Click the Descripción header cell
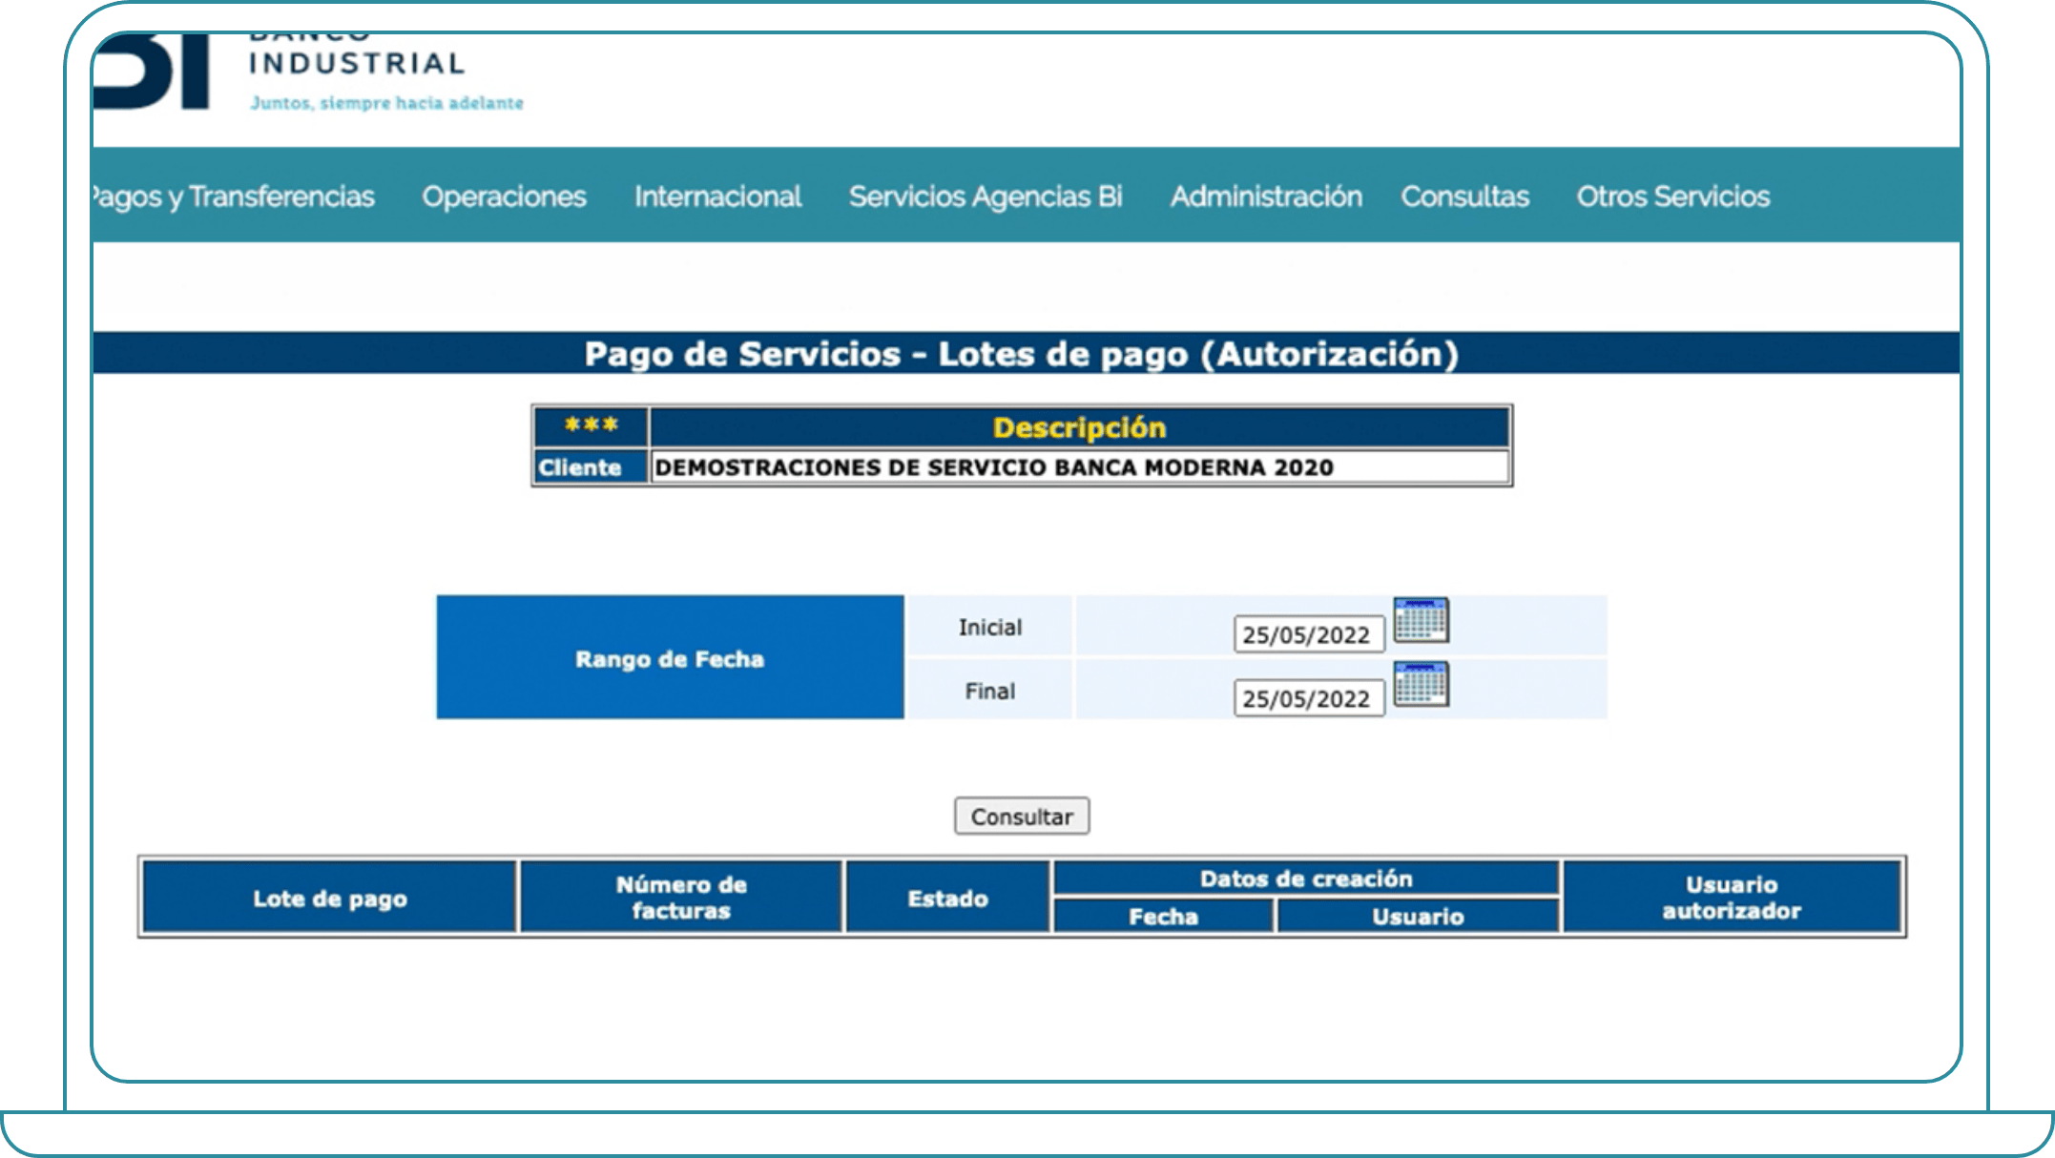This screenshot has width=2055, height=1158. 1079,427
